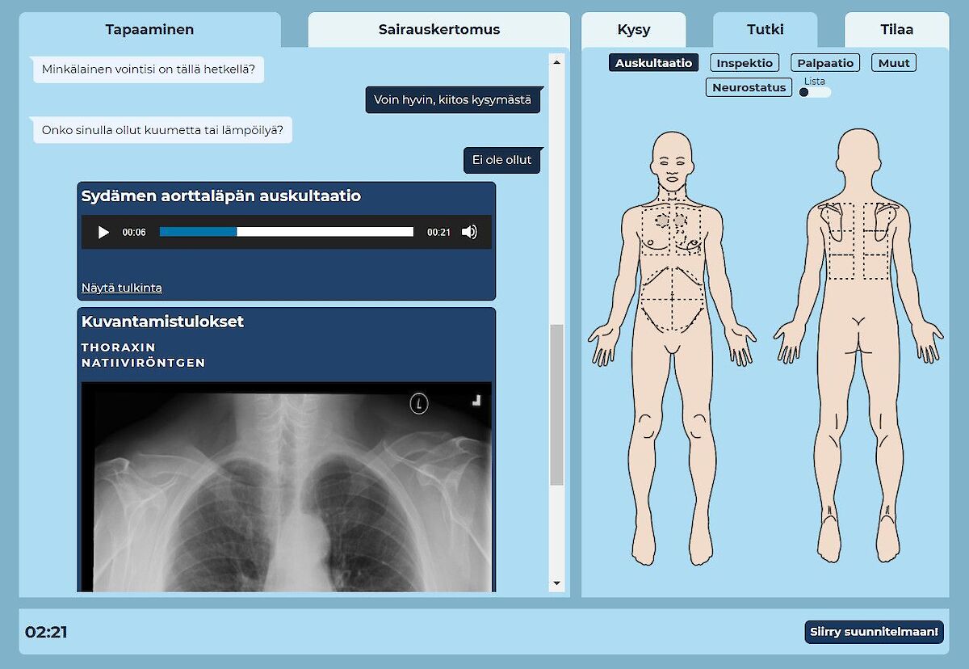Click Siirry suunnitelmaan! button
This screenshot has height=669, width=969.
coord(875,632)
